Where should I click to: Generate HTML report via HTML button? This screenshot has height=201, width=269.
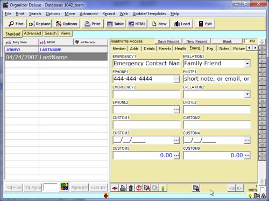137,24
